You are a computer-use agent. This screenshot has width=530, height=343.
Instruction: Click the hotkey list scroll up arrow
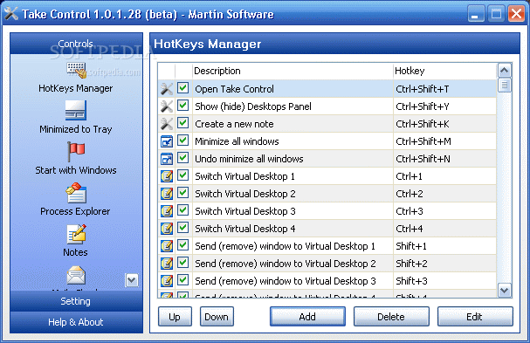(x=505, y=71)
